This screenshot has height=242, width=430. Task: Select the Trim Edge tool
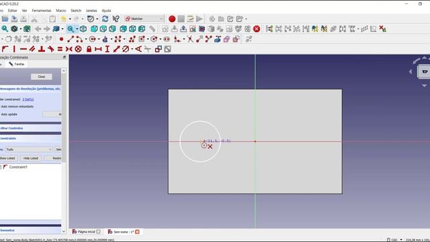click(189, 39)
